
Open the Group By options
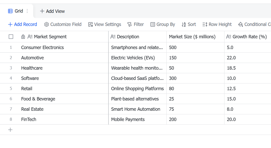[x=163, y=24]
